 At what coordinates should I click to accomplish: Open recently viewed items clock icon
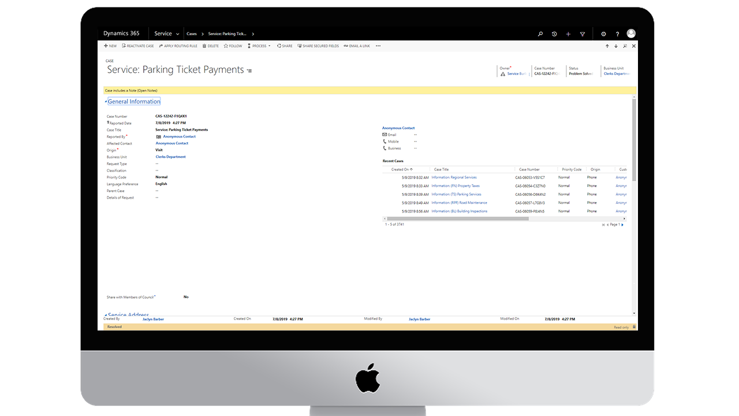[x=554, y=34]
